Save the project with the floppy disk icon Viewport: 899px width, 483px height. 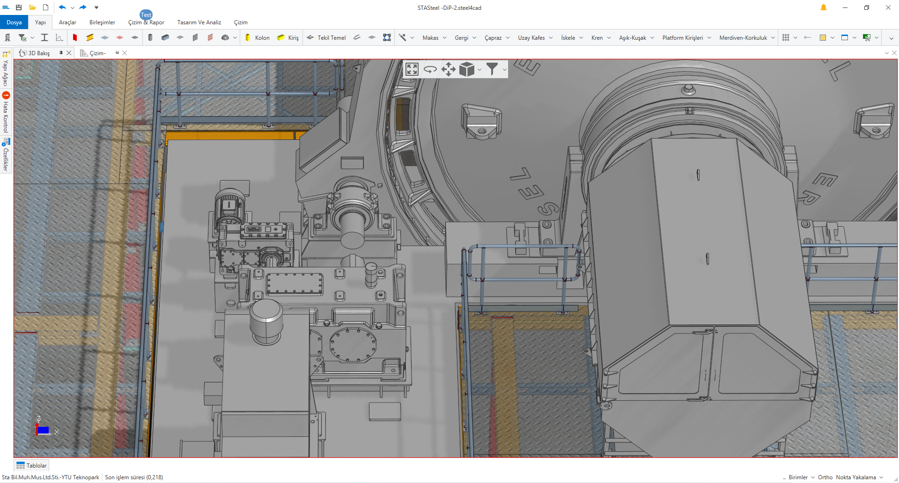[x=19, y=7]
